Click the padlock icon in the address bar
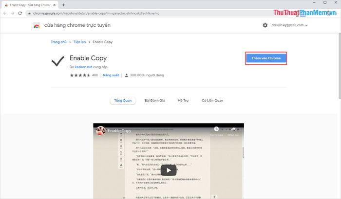Image resolution: width=341 pixels, height=199 pixels. click(29, 13)
